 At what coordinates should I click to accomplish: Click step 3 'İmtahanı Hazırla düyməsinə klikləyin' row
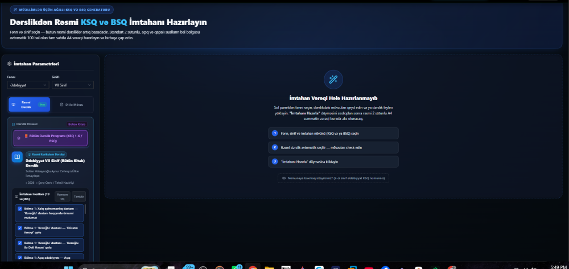click(333, 162)
